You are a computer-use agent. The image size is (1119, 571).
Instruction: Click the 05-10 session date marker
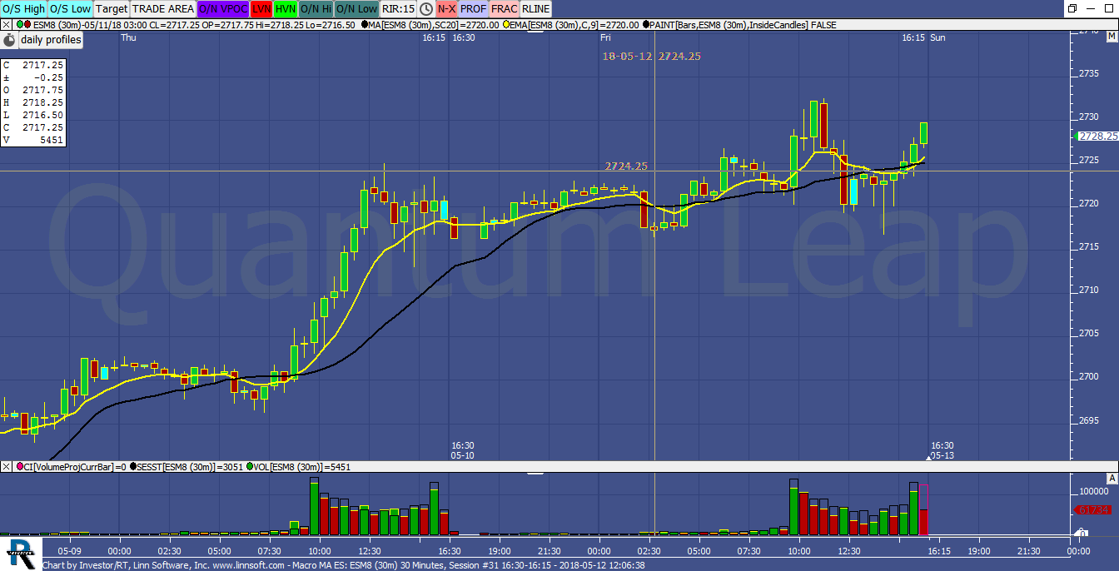463,455
